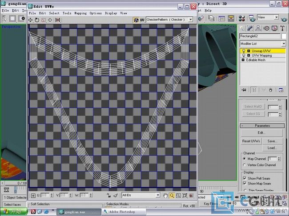Screen dimensions: 289x216
Task: Click the Pin Stack icon below modifier stack
Action: pyautogui.click(x=244, y=90)
